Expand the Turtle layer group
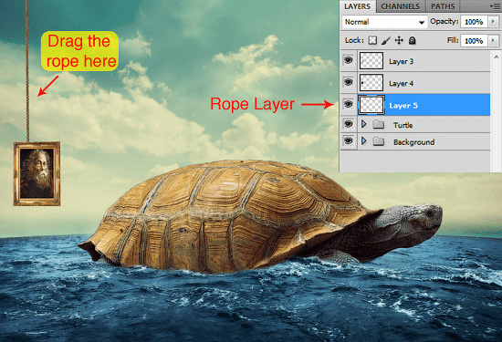The image size is (502, 342). (x=363, y=124)
